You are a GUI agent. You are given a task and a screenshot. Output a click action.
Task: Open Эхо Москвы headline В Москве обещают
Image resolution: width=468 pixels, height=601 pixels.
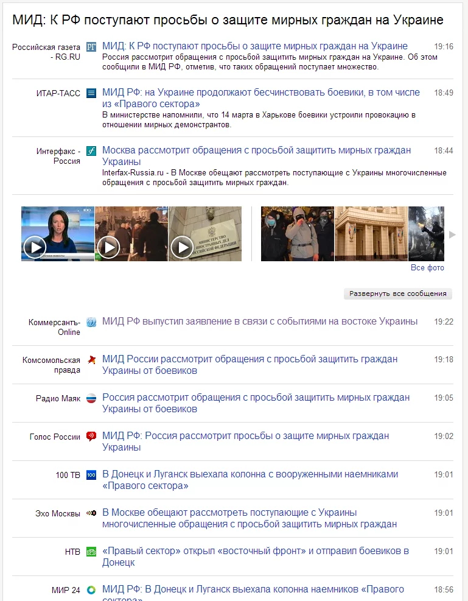pyautogui.click(x=250, y=518)
